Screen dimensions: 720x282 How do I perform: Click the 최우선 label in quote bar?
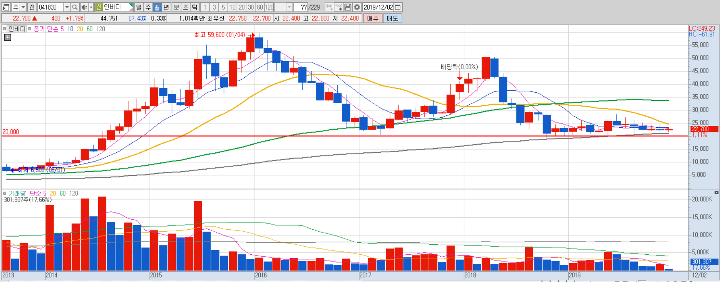[x=216, y=18]
